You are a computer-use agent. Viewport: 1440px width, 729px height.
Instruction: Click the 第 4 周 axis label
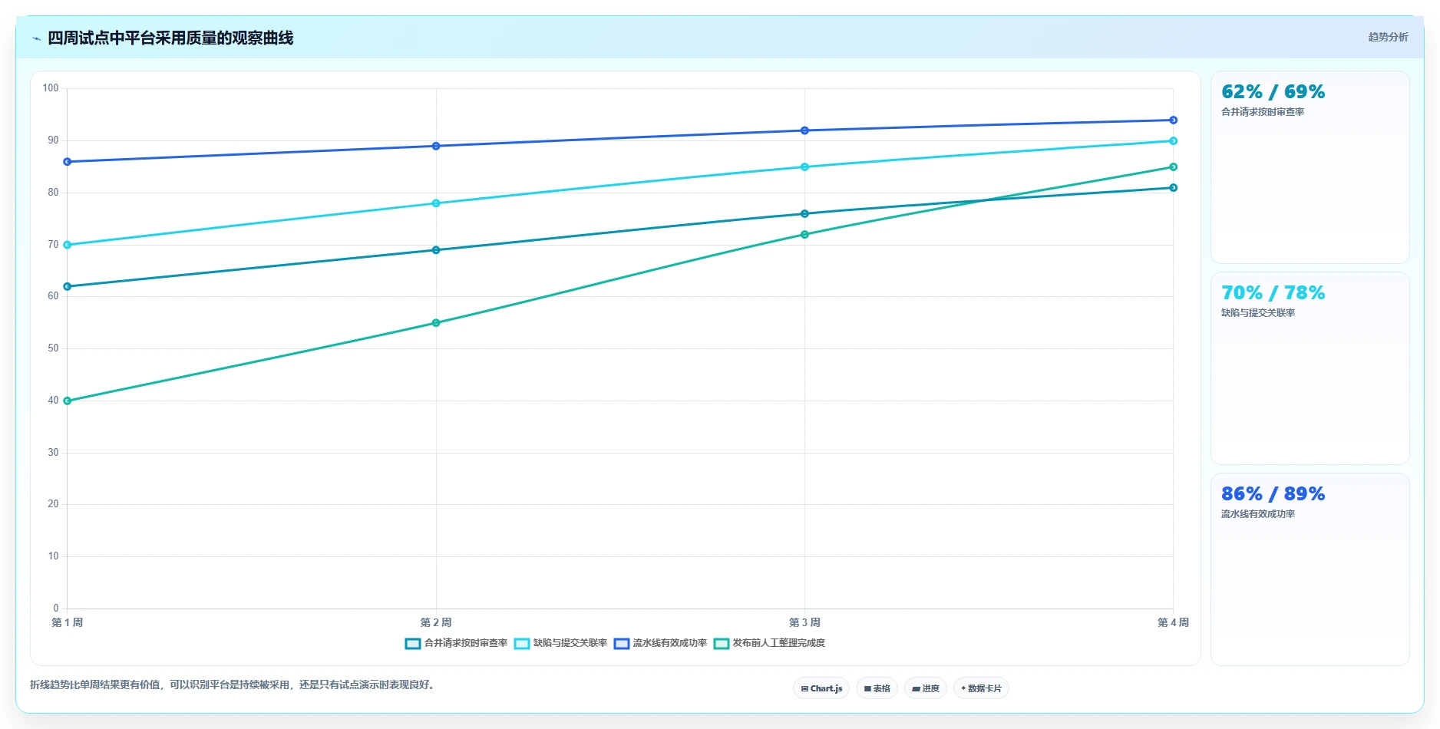1173,622
